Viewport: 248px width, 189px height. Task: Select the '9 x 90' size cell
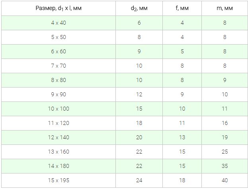coord(59,95)
